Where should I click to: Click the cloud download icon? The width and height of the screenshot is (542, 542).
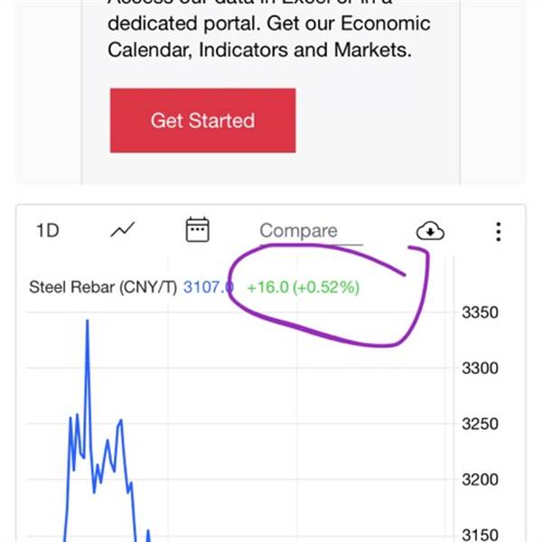tap(430, 231)
